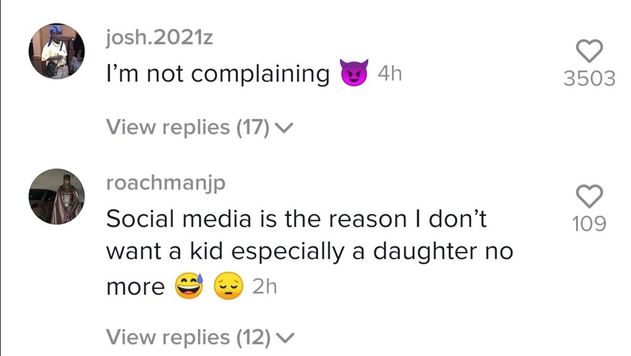631x356 pixels.
Task: Open josh.2021z's profile picture
Action: [57, 52]
